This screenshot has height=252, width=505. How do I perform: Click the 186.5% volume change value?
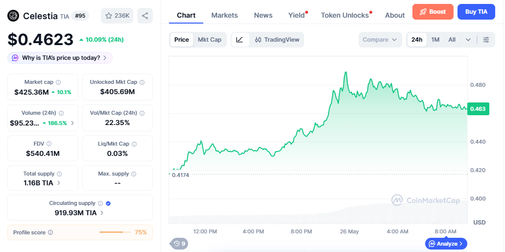pyautogui.click(x=55, y=123)
